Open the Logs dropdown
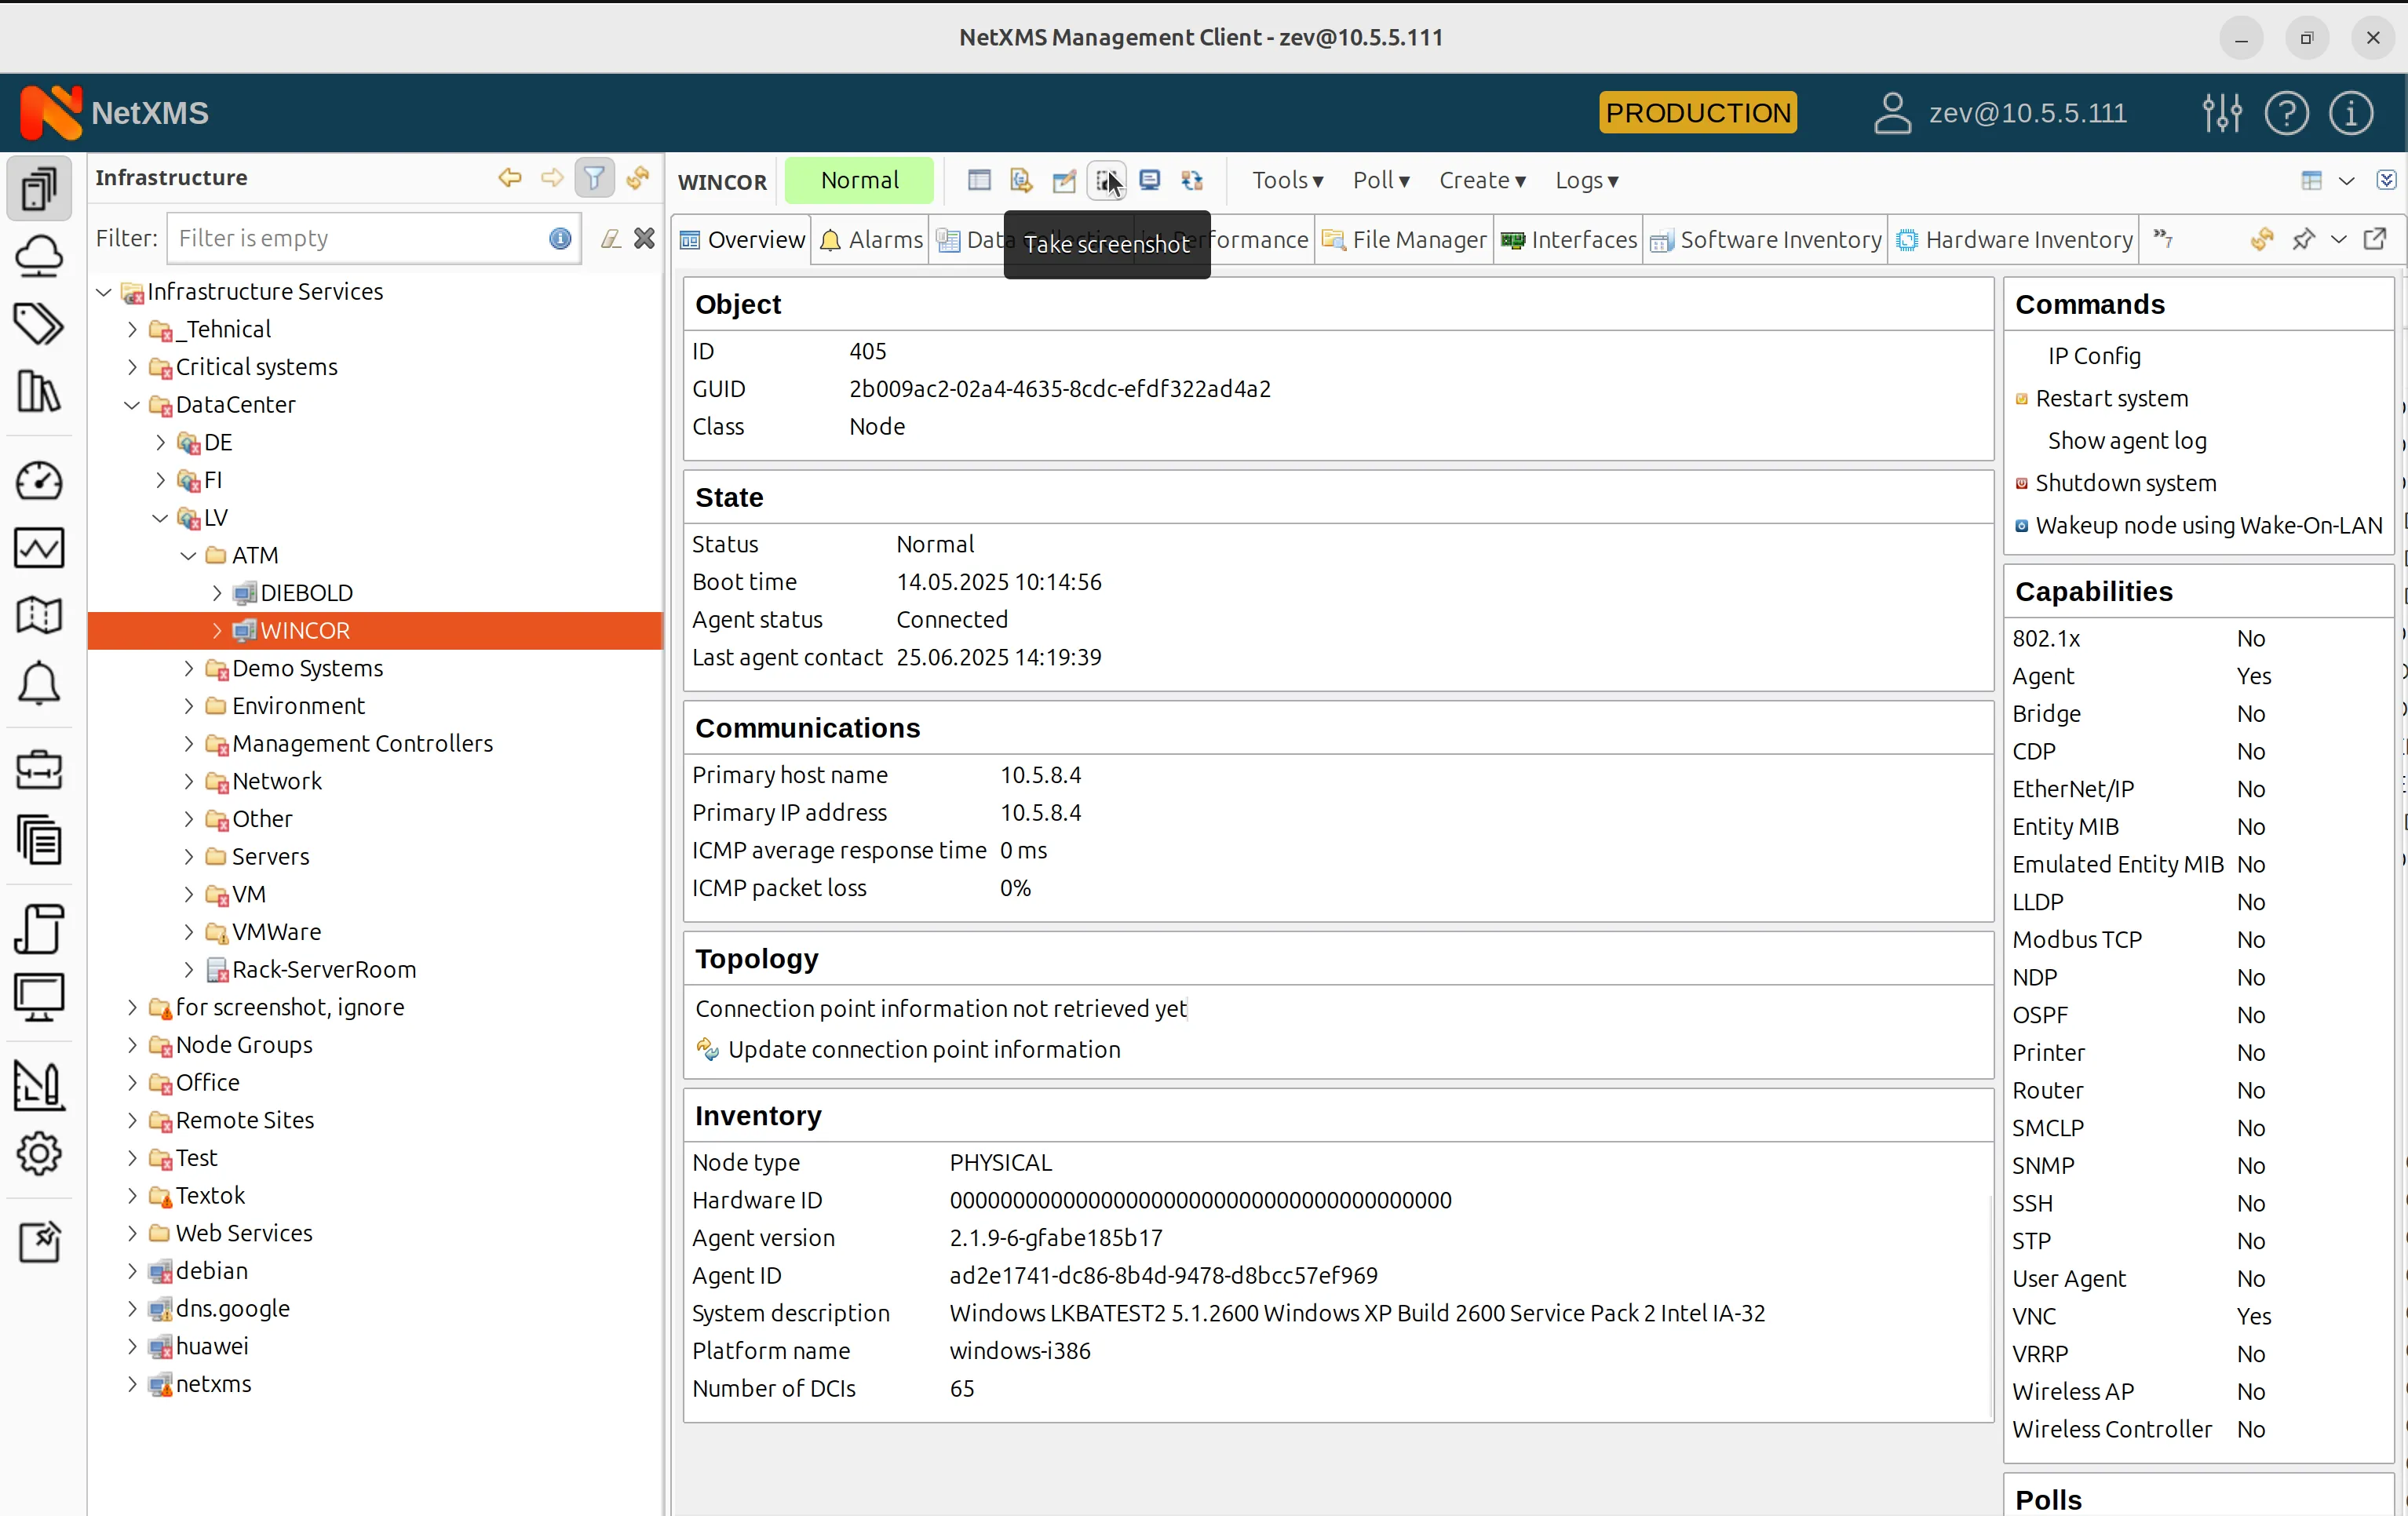Viewport: 2408px width, 1516px height. pyautogui.click(x=1586, y=181)
